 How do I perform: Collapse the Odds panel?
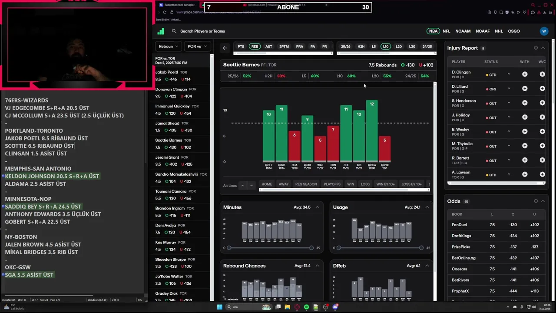click(543, 201)
